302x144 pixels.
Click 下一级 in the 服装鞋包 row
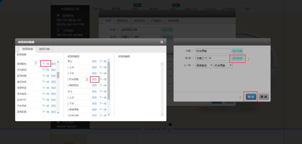pyautogui.click(x=46, y=64)
